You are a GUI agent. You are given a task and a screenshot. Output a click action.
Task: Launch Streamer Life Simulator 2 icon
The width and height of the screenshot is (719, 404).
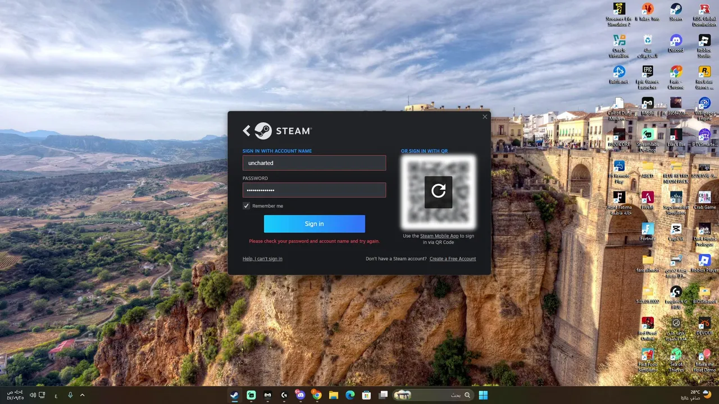(619, 14)
